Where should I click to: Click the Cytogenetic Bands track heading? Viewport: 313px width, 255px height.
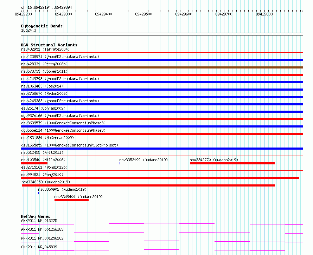pyautogui.click(x=42, y=26)
